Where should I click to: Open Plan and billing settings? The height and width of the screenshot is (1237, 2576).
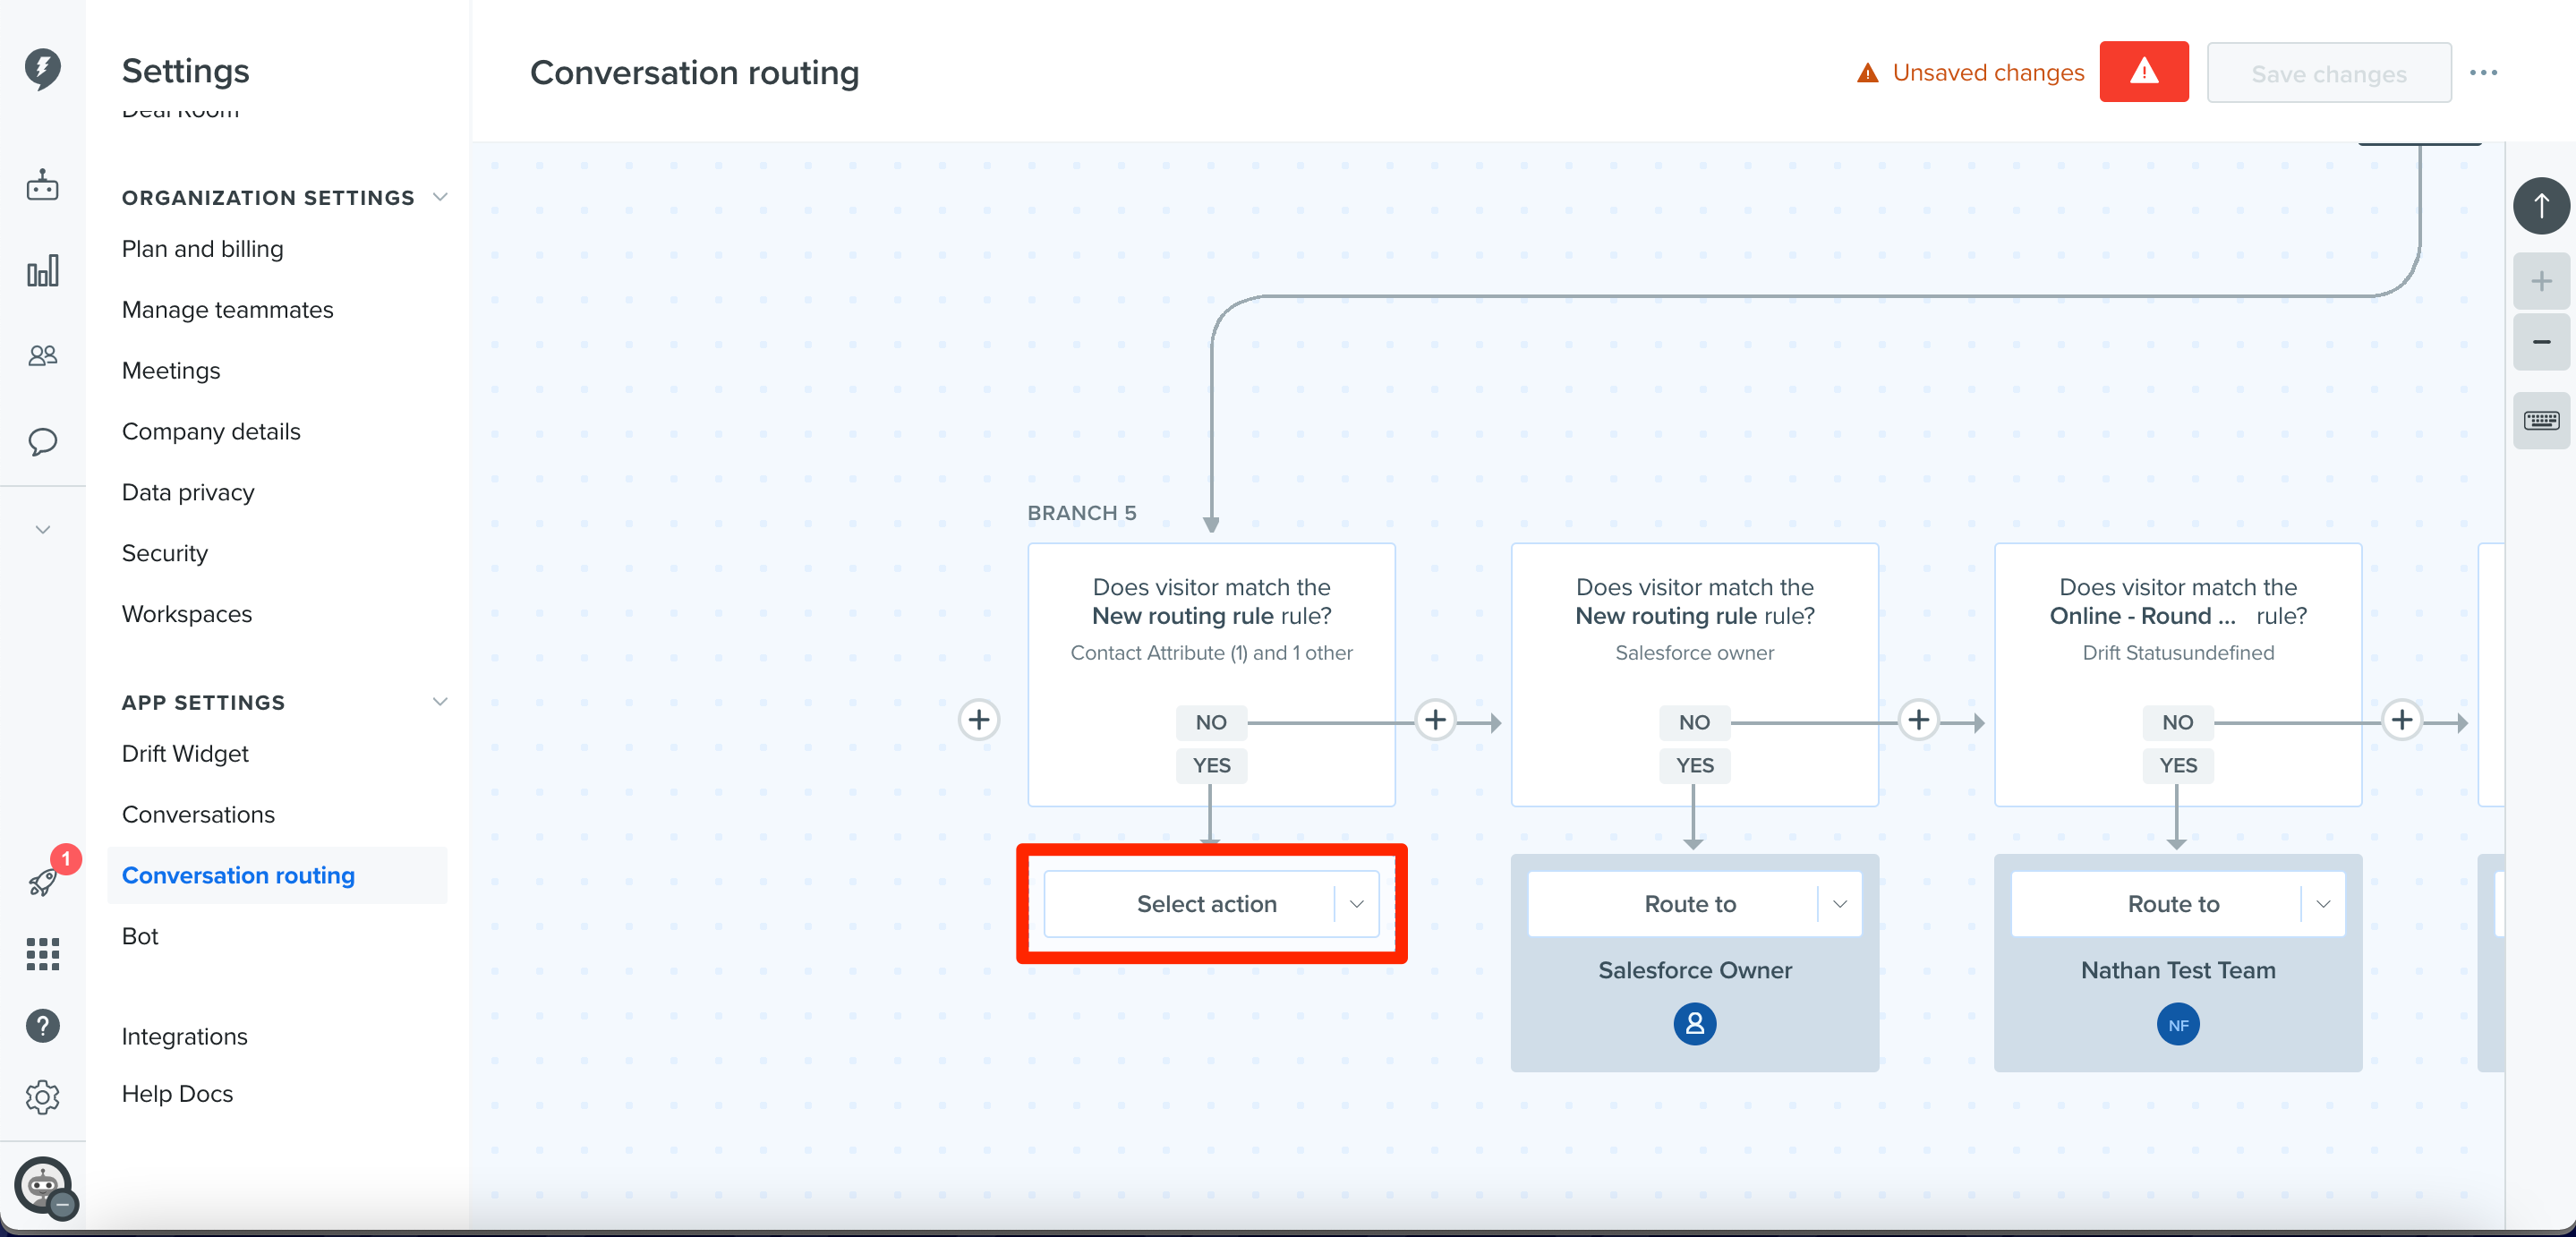(x=202, y=249)
